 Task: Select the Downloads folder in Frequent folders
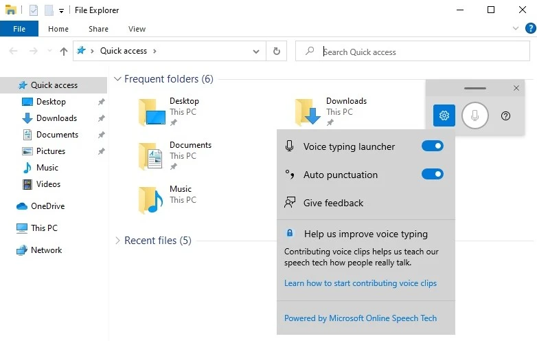(x=331, y=111)
